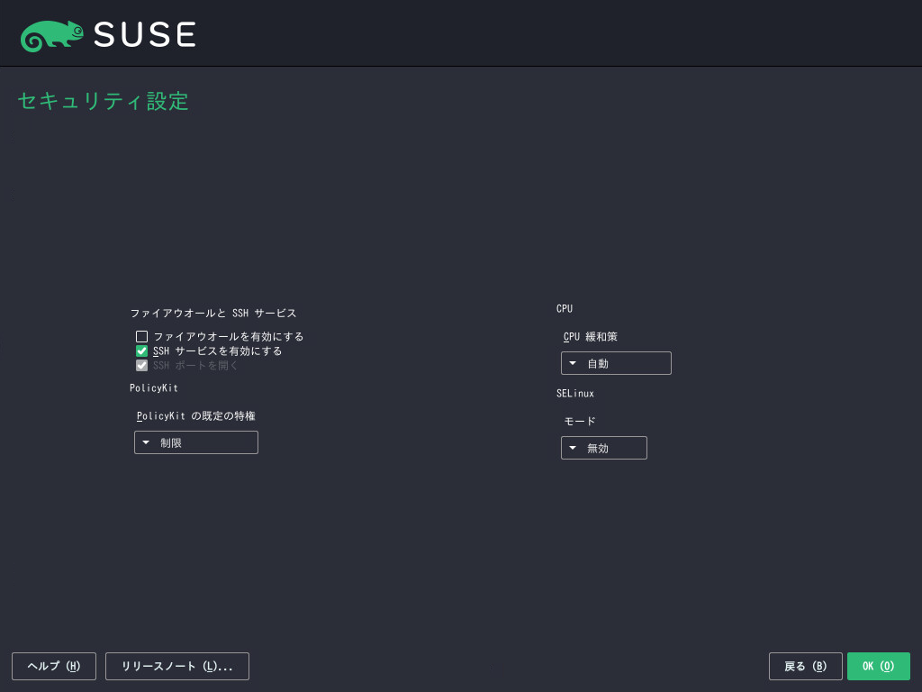
Task: Click the arrow icon on the 自動 dropdown
Action: point(574,363)
